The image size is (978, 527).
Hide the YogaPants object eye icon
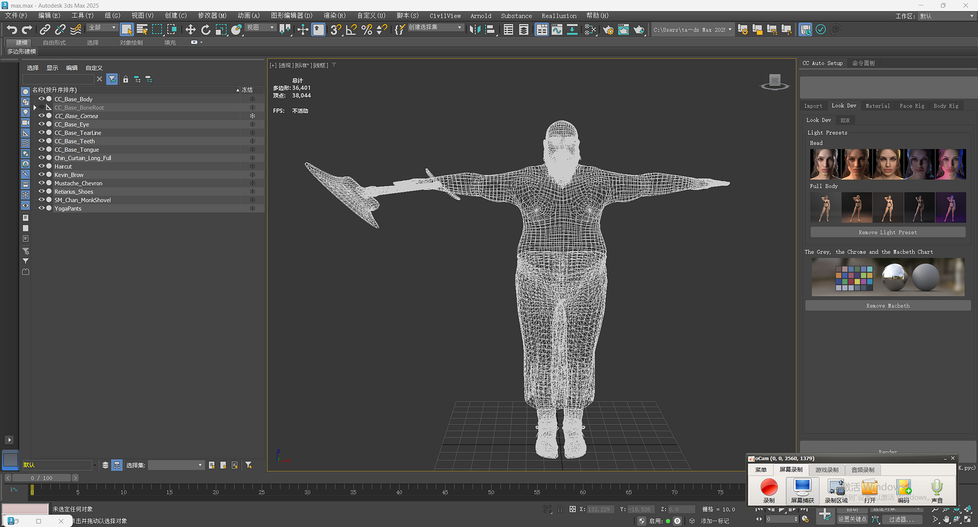coord(41,209)
